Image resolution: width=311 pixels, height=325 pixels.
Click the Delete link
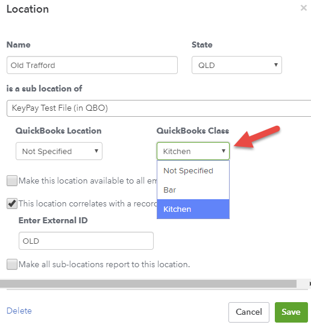click(x=19, y=311)
